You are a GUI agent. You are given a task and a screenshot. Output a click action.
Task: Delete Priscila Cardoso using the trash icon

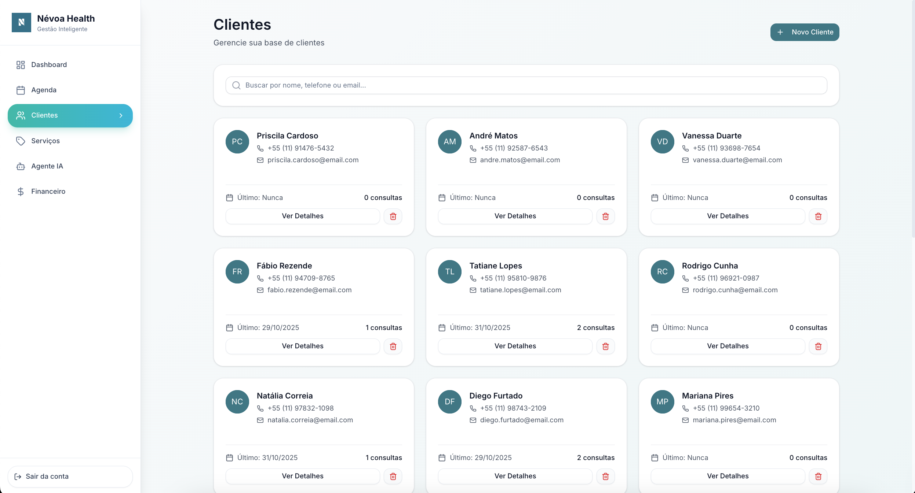pyautogui.click(x=393, y=216)
